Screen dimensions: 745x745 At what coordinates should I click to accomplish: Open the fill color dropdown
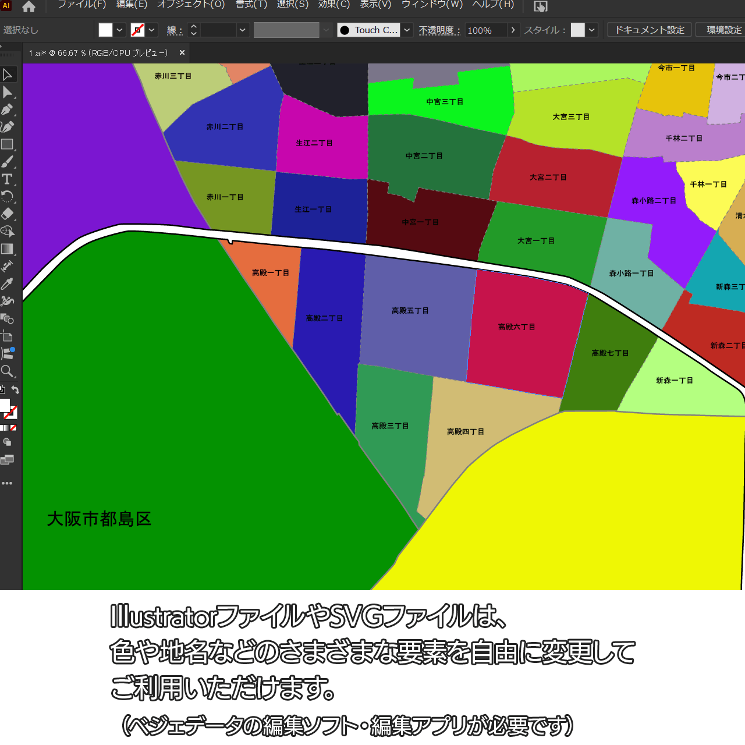click(119, 30)
